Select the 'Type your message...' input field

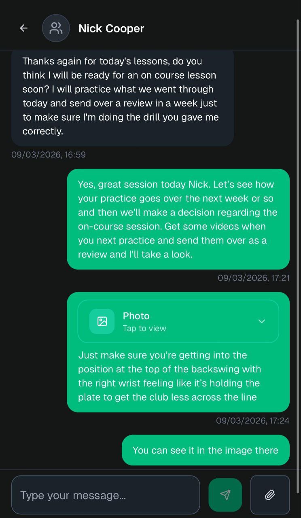tap(105, 495)
